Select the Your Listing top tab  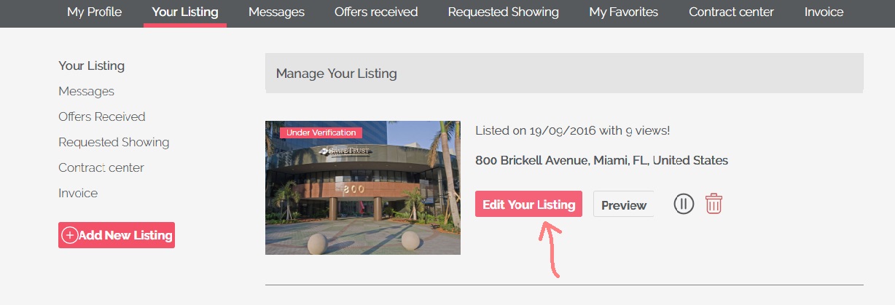pos(185,12)
